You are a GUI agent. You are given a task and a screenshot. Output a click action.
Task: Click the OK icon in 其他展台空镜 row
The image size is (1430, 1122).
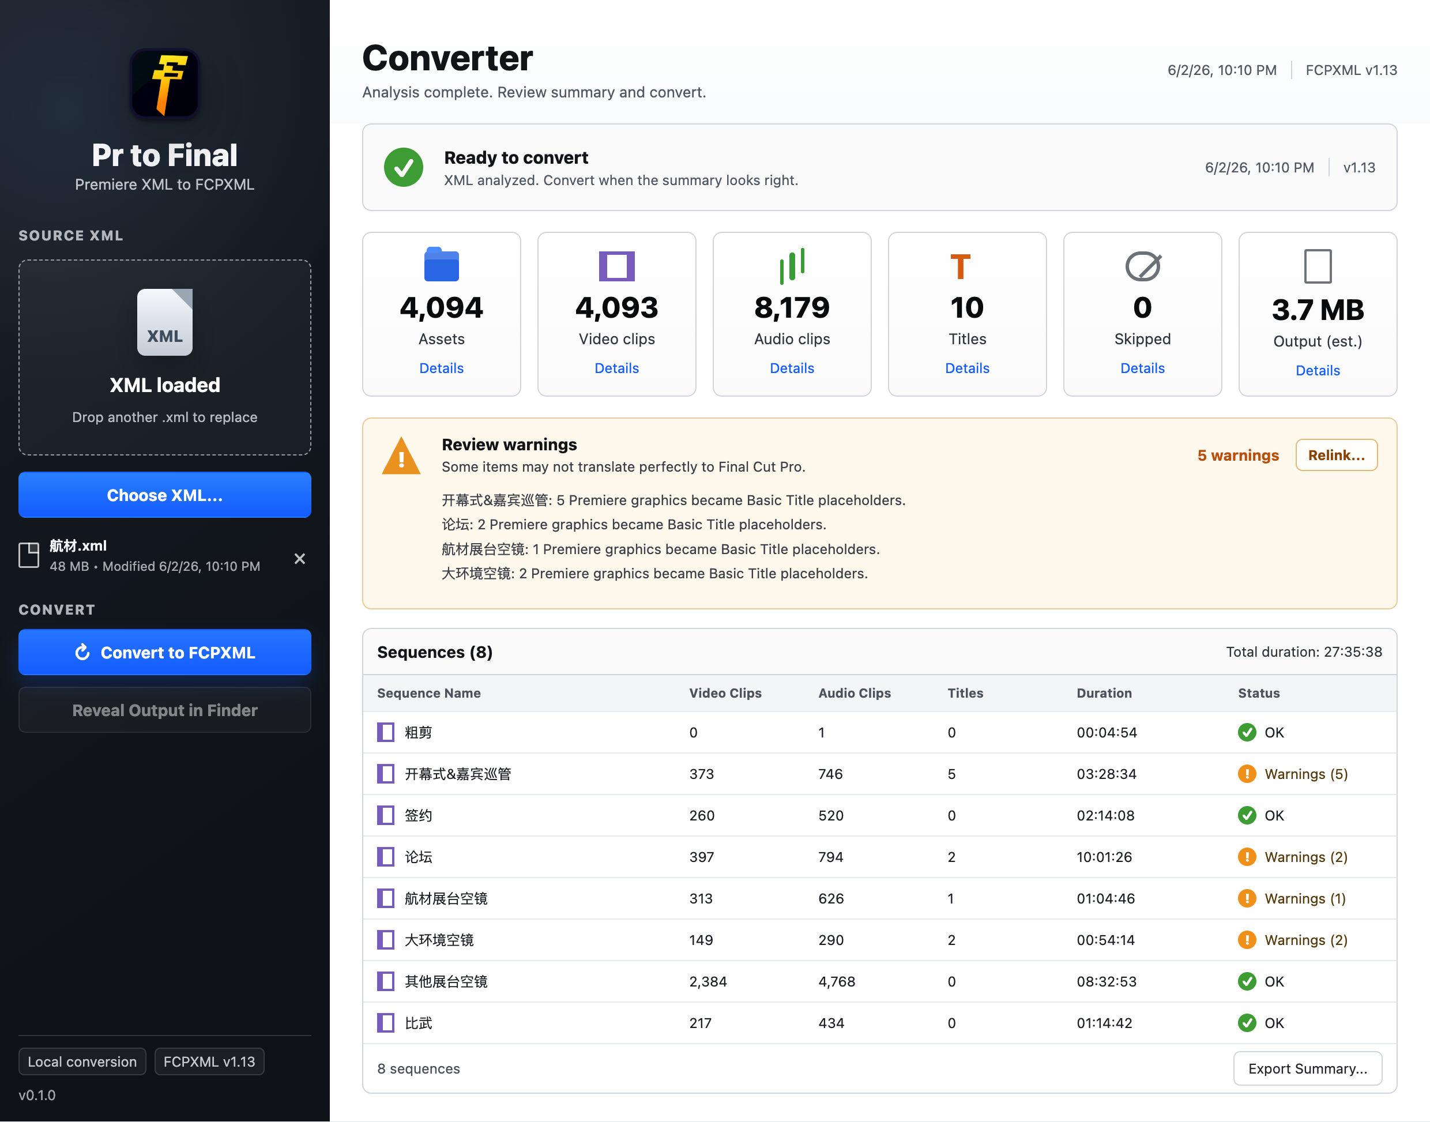1247,981
